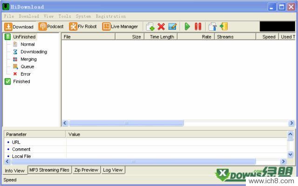Viewport: 298px width, 186px height.
Task: Open the Download section in the toolbar
Action: pos(19,27)
